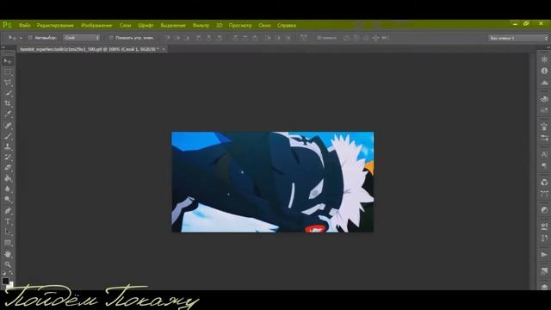Image resolution: width=551 pixels, height=310 pixels.
Task: Open the Histogram panel icon
Action: tap(544, 83)
